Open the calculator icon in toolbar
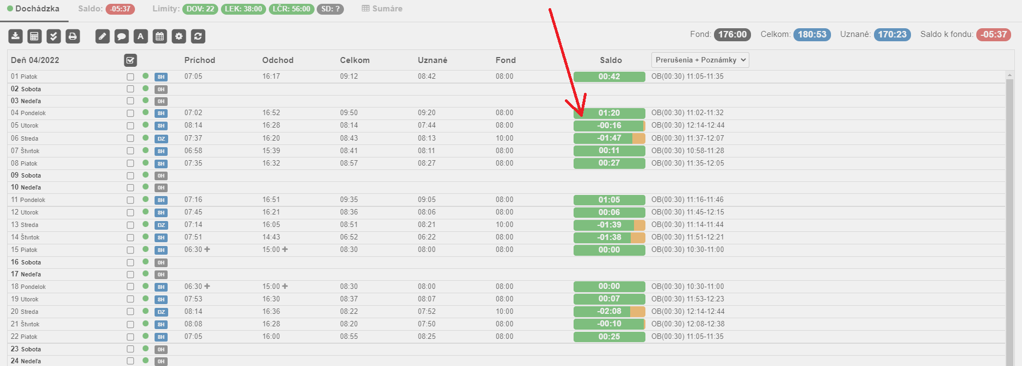Viewport: 1022px width, 366px height. click(34, 36)
